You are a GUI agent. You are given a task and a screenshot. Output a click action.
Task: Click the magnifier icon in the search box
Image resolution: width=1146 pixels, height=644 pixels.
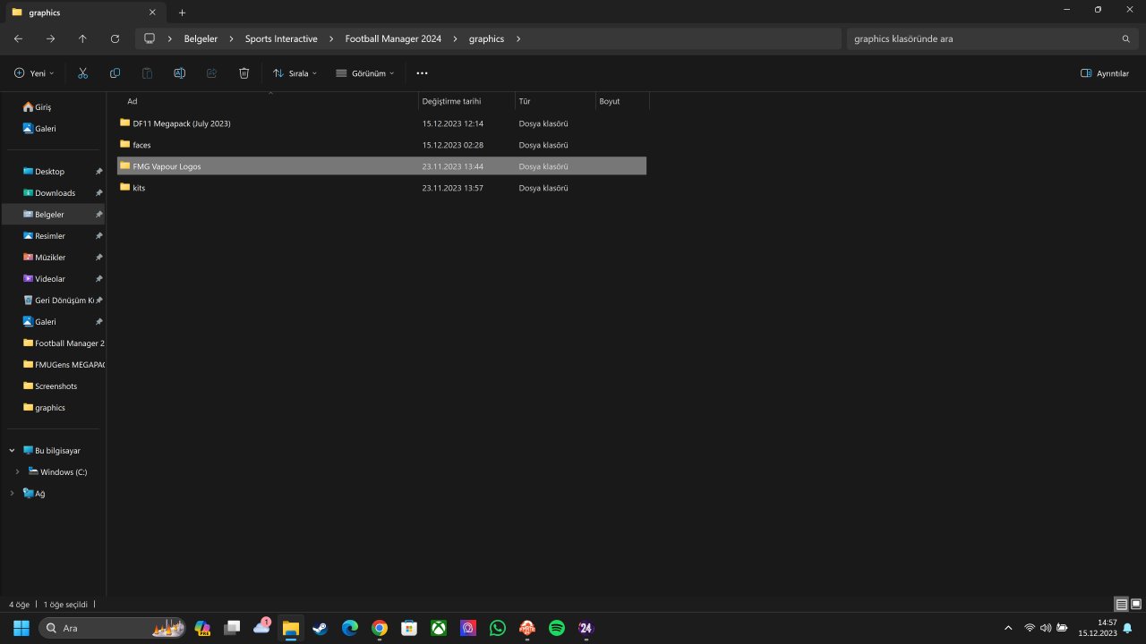click(x=1125, y=39)
